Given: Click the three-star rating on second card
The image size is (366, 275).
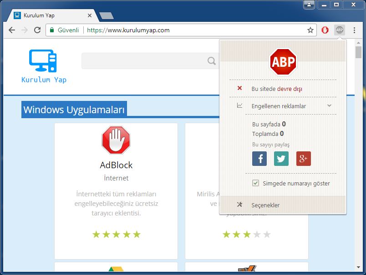Looking at the screenshot, I should click(246, 235).
